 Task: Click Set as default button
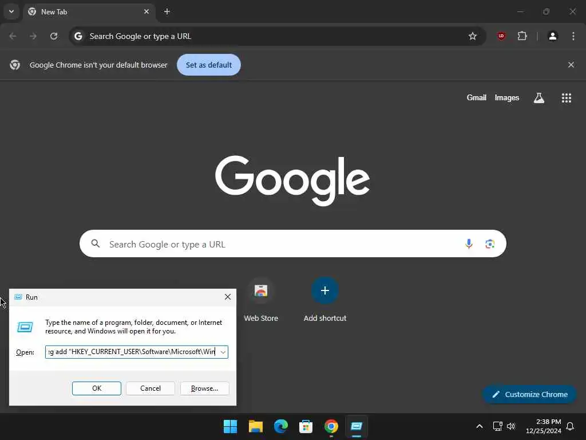(x=208, y=65)
